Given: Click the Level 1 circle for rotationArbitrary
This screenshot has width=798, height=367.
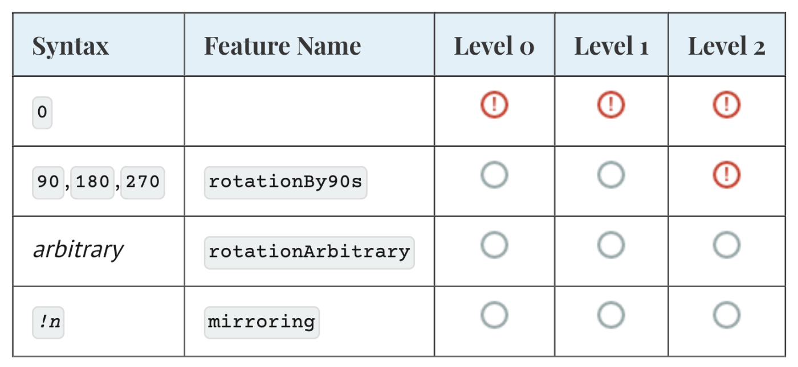Looking at the screenshot, I should [611, 245].
